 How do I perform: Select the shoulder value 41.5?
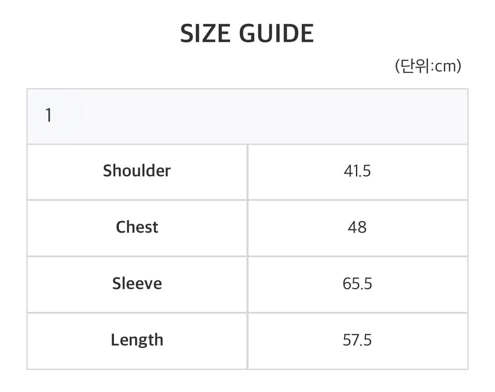(x=357, y=171)
